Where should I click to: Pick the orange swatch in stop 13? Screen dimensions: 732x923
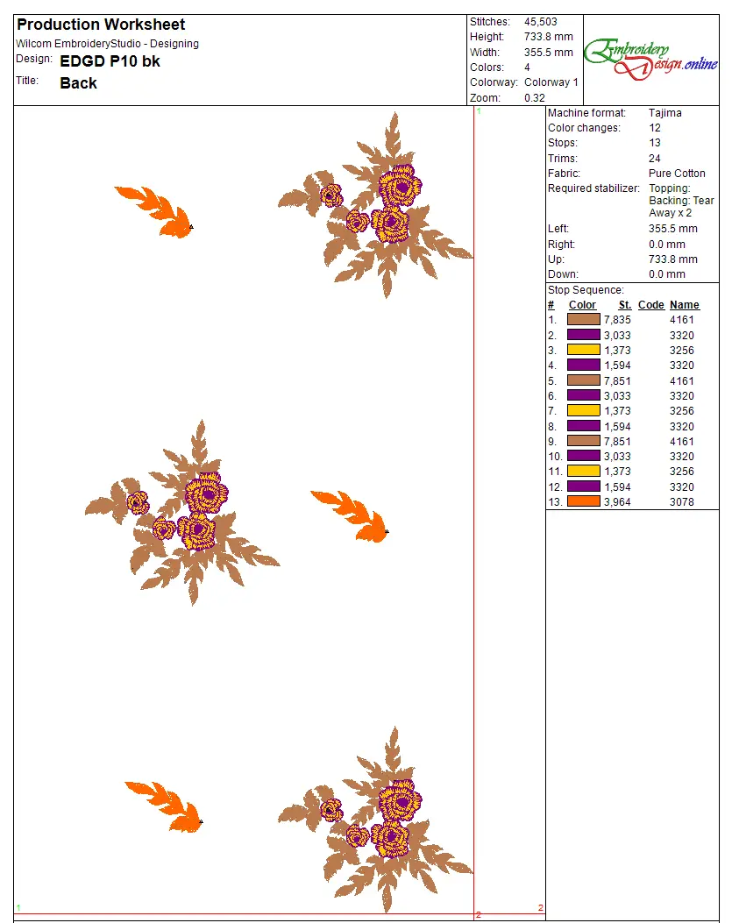coord(583,501)
